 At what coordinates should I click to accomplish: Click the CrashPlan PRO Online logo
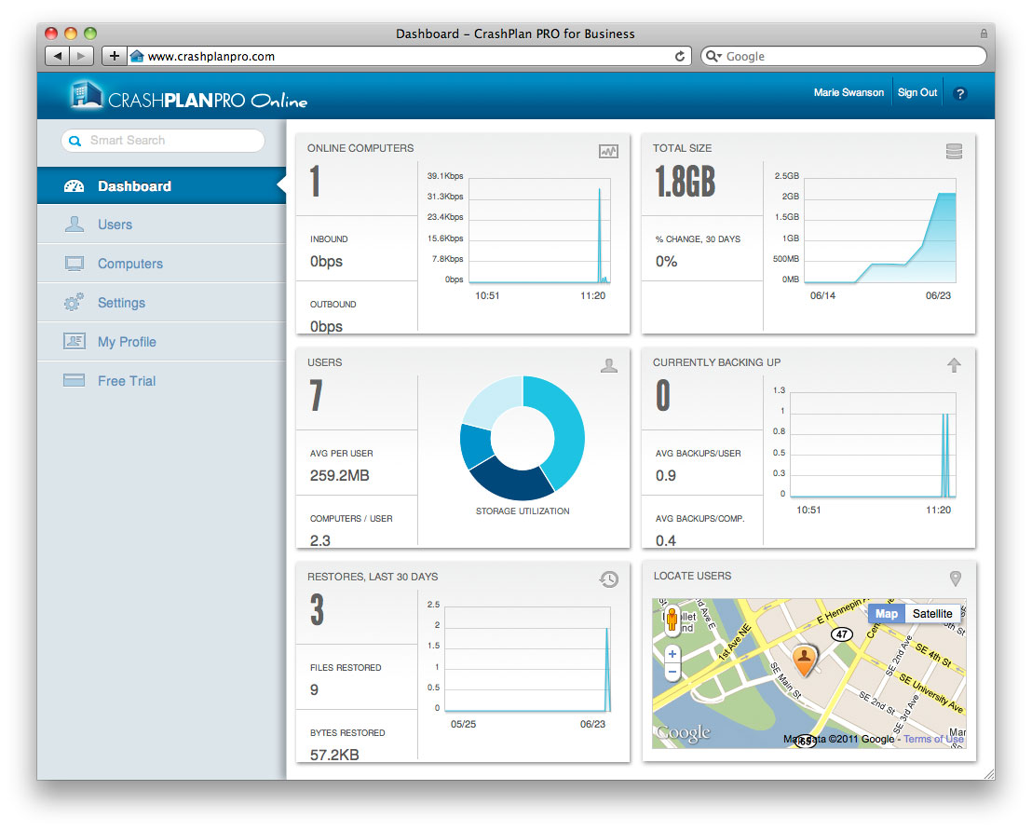(188, 96)
